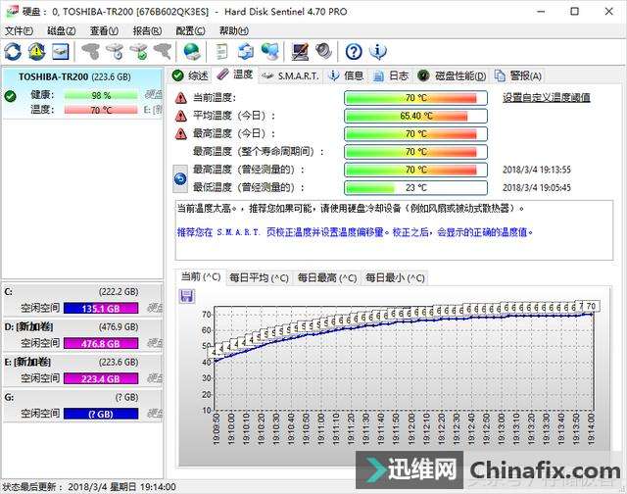Select the C: drive 135.1 GB free space bar
627x494 pixels.
coord(101,308)
